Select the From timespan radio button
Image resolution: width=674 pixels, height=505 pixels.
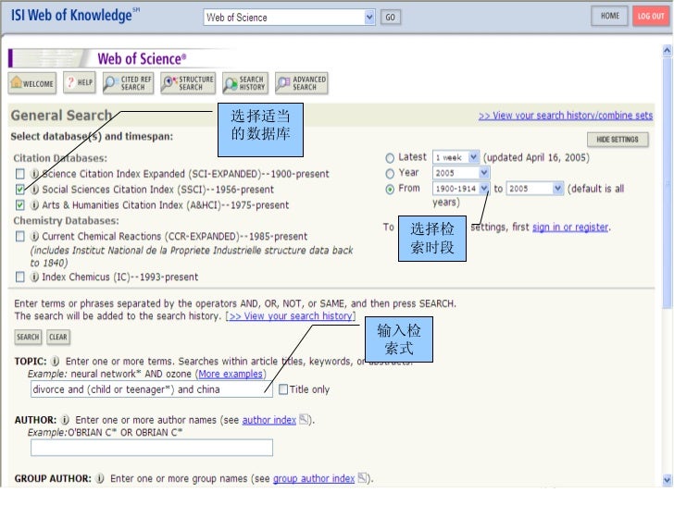click(390, 190)
